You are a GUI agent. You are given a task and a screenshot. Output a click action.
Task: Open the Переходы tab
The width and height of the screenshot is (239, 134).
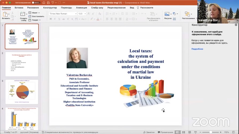(x=66, y=7)
